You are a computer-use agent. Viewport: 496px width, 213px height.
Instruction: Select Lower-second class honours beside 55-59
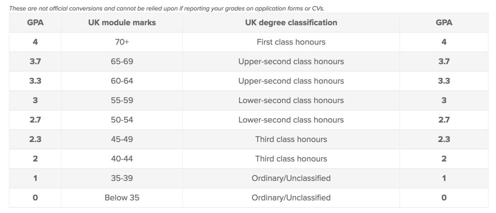click(291, 100)
